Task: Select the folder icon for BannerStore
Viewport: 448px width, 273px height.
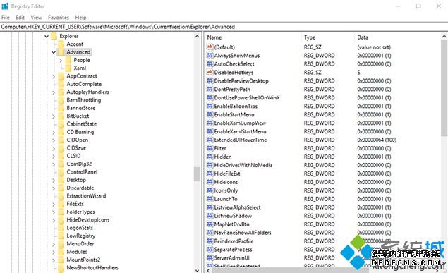Action: click(x=61, y=108)
